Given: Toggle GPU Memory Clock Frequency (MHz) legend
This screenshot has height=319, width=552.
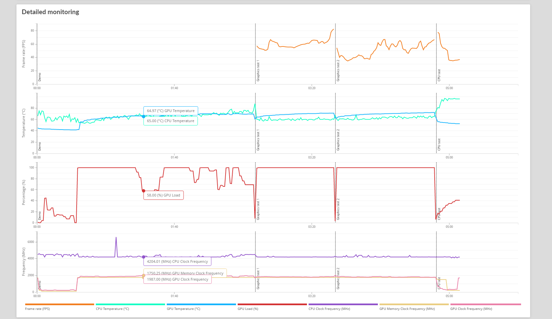Looking at the screenshot, I should [x=407, y=309].
